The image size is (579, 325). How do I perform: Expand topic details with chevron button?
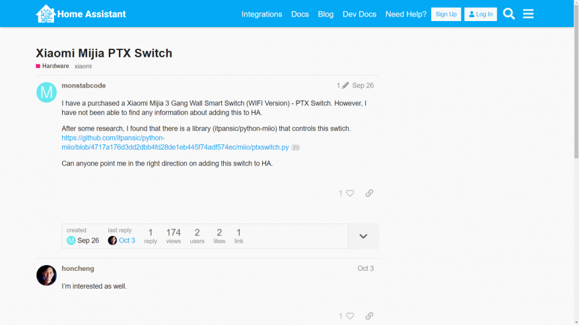click(363, 236)
